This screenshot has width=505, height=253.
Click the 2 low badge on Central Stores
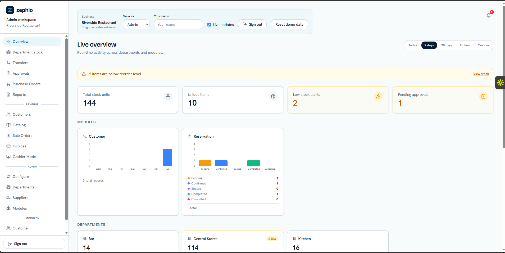272,239
